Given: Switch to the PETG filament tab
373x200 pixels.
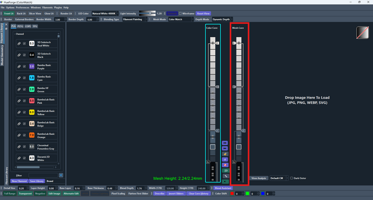Looking at the screenshot, I should click(x=20, y=26).
